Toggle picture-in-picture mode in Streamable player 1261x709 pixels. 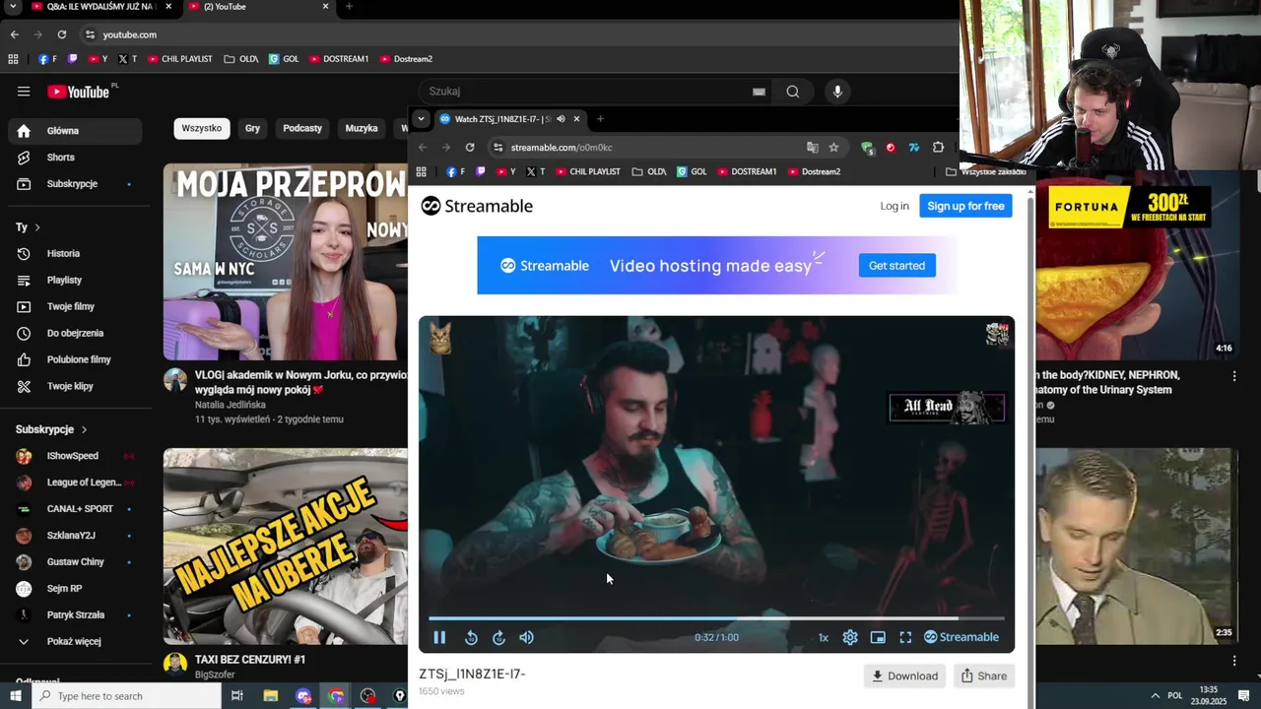coord(878,637)
